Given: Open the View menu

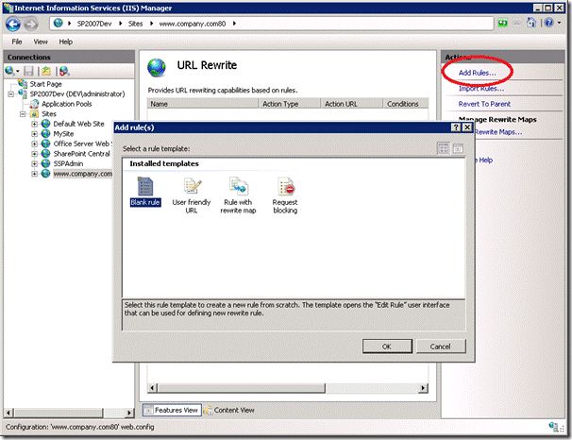Looking at the screenshot, I should click(x=41, y=42).
